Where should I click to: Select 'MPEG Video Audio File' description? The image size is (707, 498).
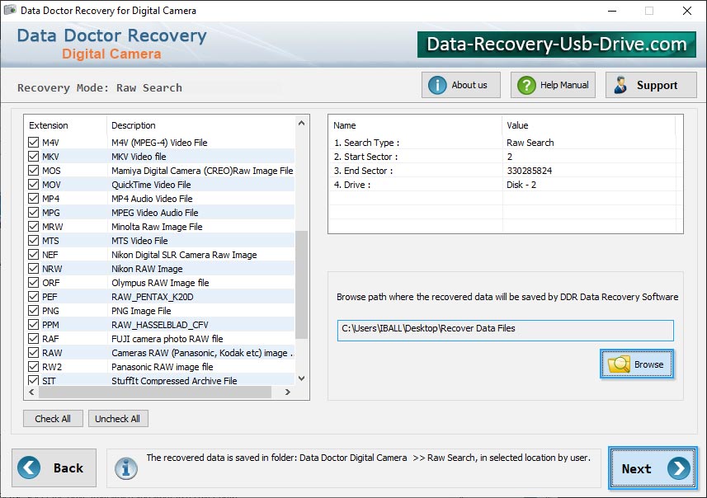tap(154, 212)
